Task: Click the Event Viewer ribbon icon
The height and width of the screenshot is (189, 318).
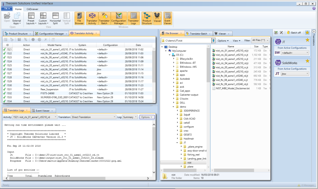Action: (x=167, y=18)
